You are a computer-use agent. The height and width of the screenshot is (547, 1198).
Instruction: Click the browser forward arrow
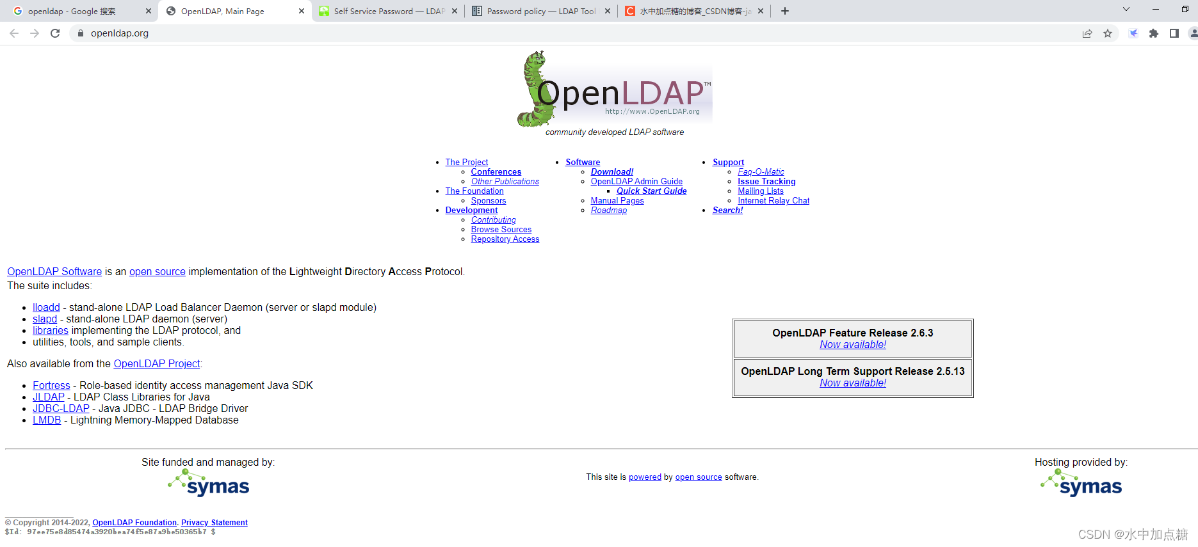point(35,33)
